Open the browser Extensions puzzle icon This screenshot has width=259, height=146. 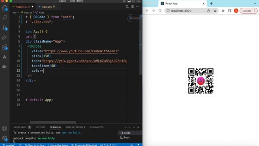coord(223,11)
